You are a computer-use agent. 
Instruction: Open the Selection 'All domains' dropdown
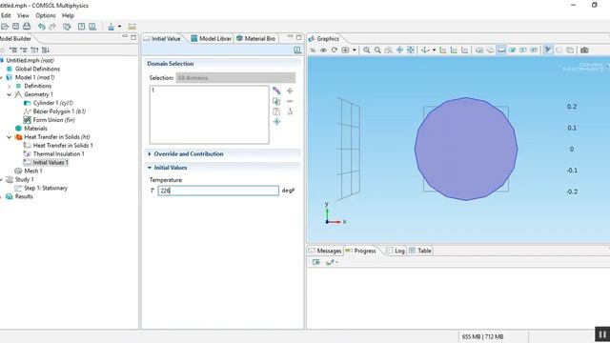[235, 78]
